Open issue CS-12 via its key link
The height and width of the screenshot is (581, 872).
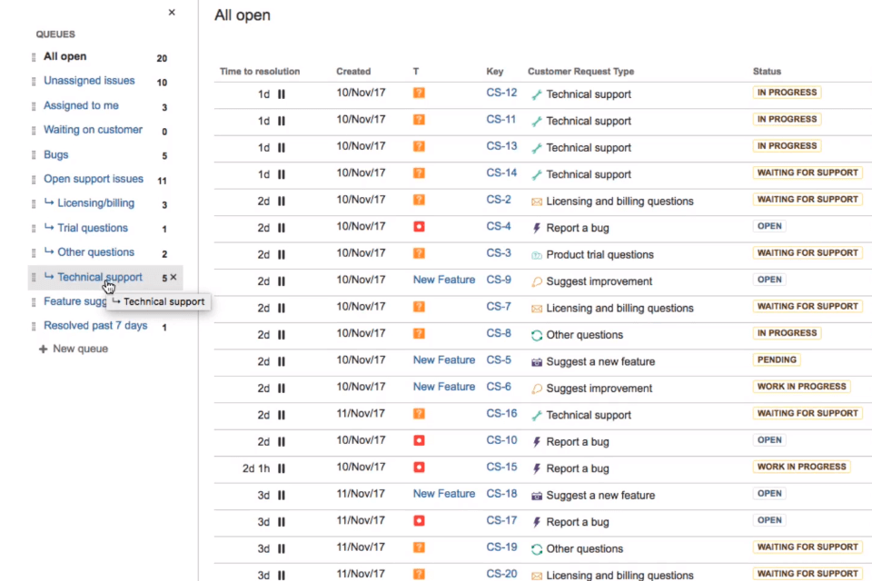(501, 94)
